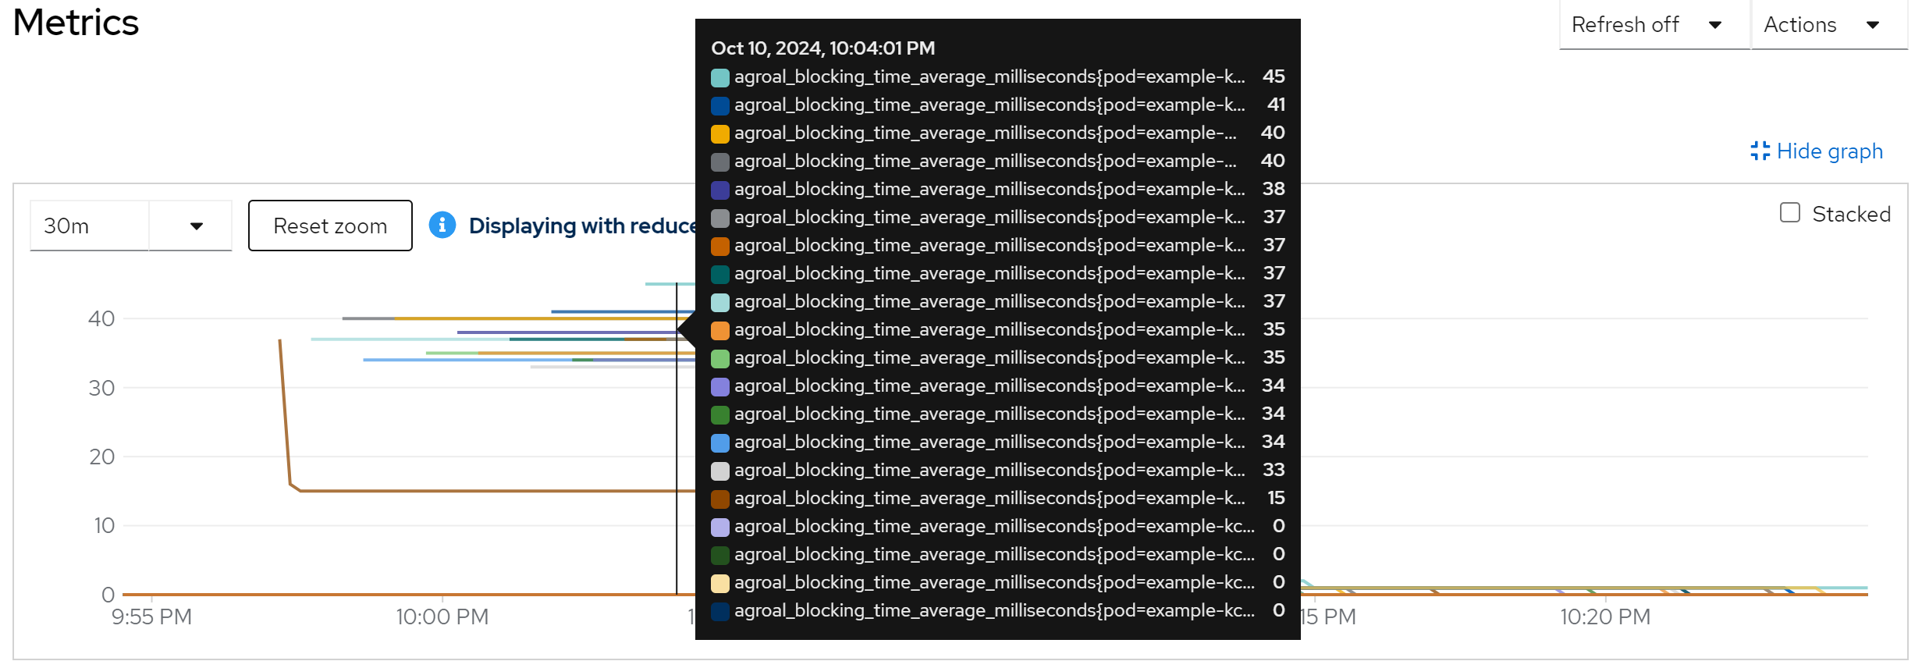Open the Refresh off dropdown
This screenshot has height=661, width=1922.
[1653, 25]
